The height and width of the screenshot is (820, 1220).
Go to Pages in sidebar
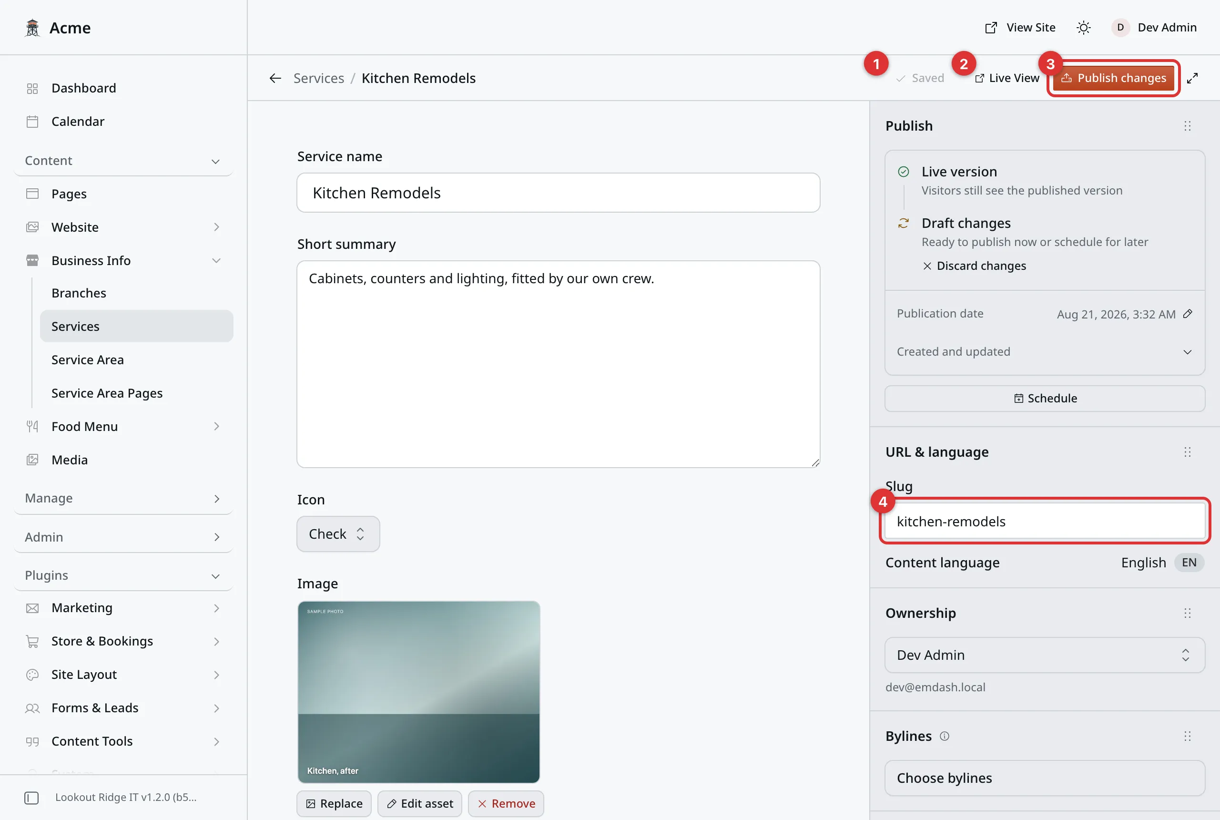(123, 194)
